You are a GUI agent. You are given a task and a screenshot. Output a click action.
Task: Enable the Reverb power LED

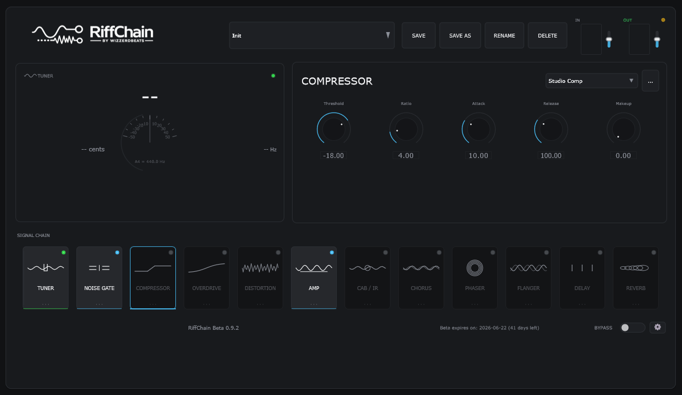pyautogui.click(x=653, y=252)
